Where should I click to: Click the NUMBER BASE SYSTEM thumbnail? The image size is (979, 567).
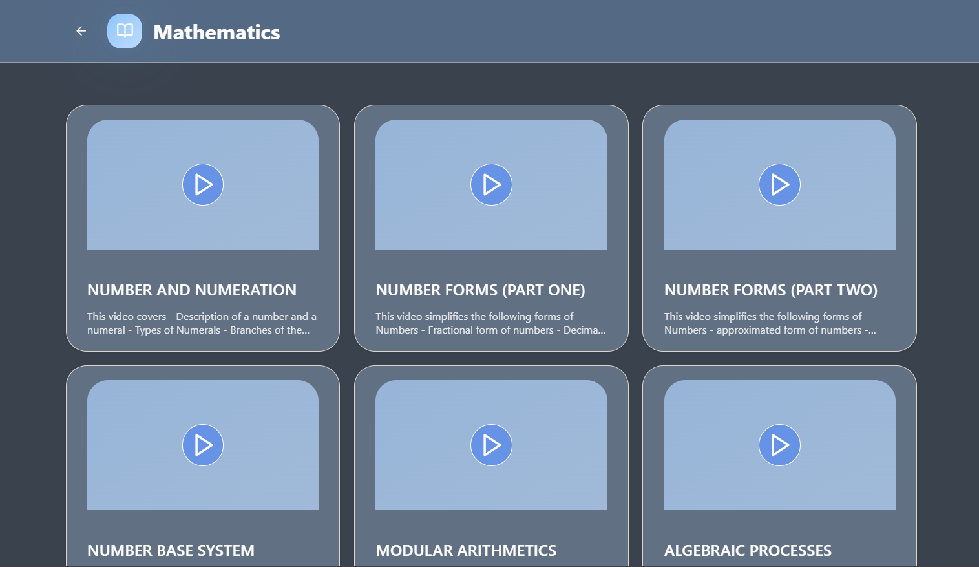[x=203, y=445]
